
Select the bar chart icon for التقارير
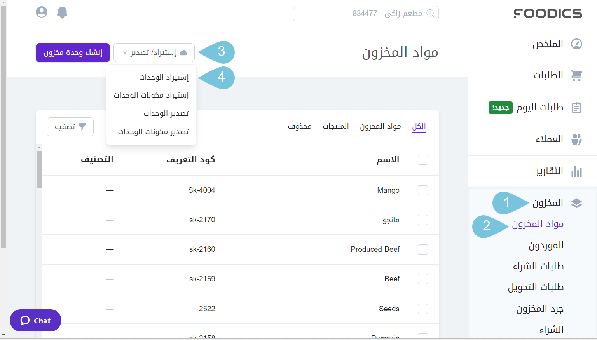point(577,171)
